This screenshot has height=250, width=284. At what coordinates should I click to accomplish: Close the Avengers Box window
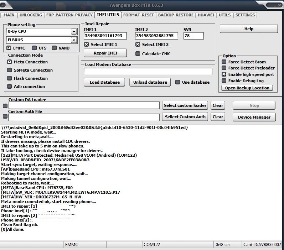280,5
